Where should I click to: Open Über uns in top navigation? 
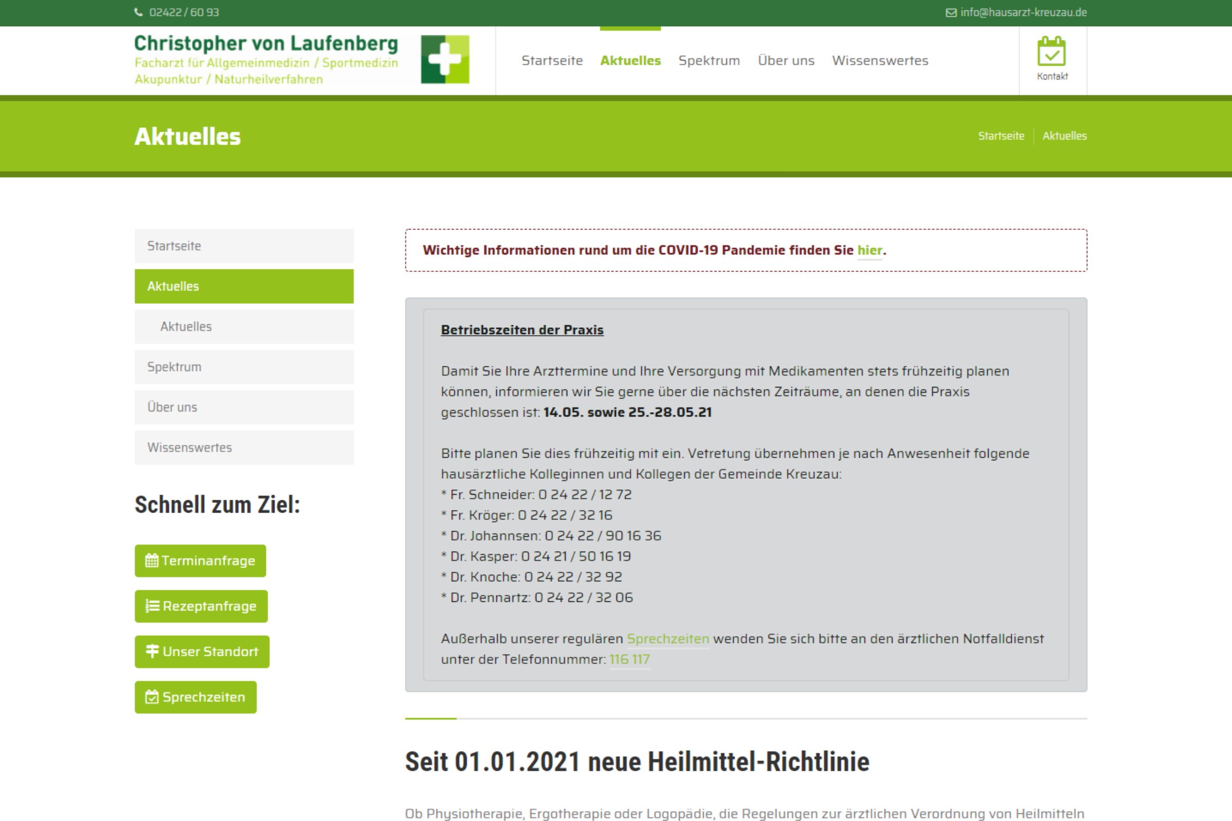click(x=786, y=61)
